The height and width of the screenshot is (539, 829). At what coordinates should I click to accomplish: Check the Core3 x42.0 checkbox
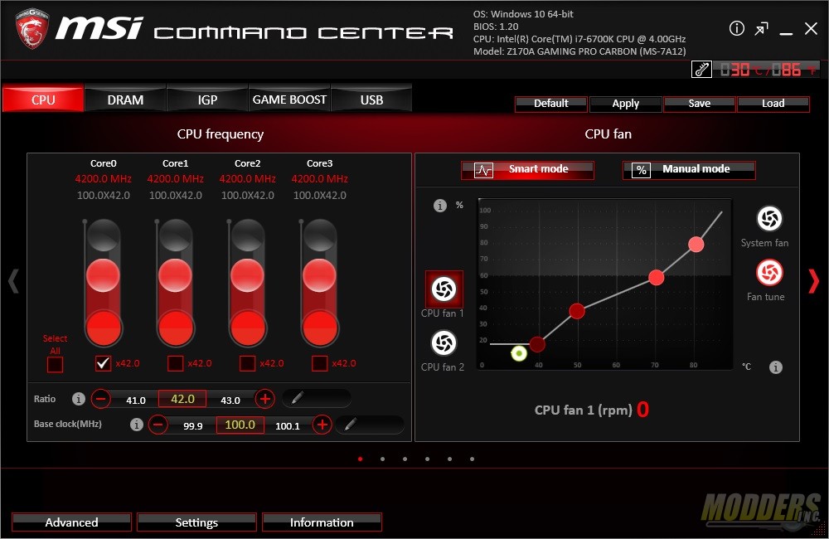(x=319, y=363)
